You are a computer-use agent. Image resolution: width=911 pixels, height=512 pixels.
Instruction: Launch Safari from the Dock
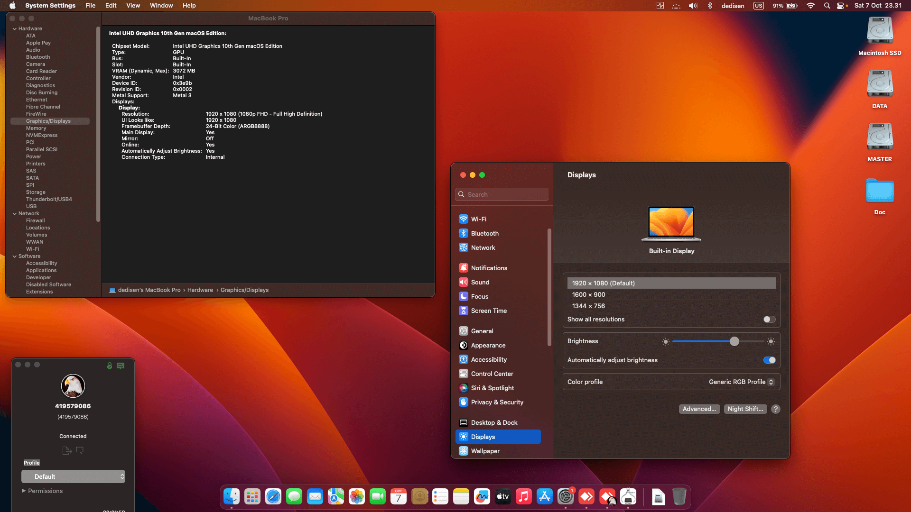273,496
